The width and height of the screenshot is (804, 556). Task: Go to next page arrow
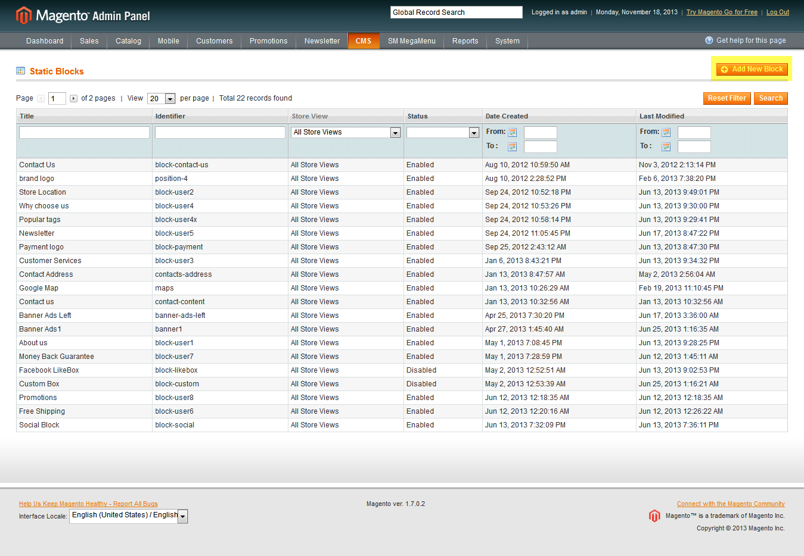[73, 98]
